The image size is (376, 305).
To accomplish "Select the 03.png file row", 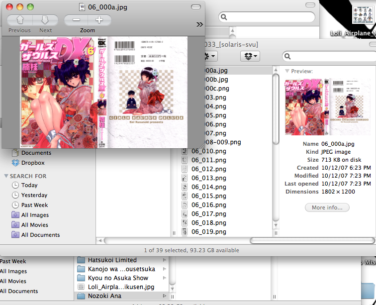I will coord(238,97).
